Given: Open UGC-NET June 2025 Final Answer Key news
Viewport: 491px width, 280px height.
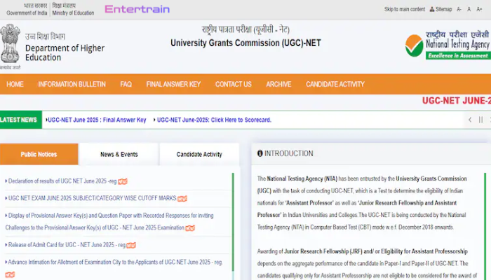Looking at the screenshot, I should tap(97, 120).
